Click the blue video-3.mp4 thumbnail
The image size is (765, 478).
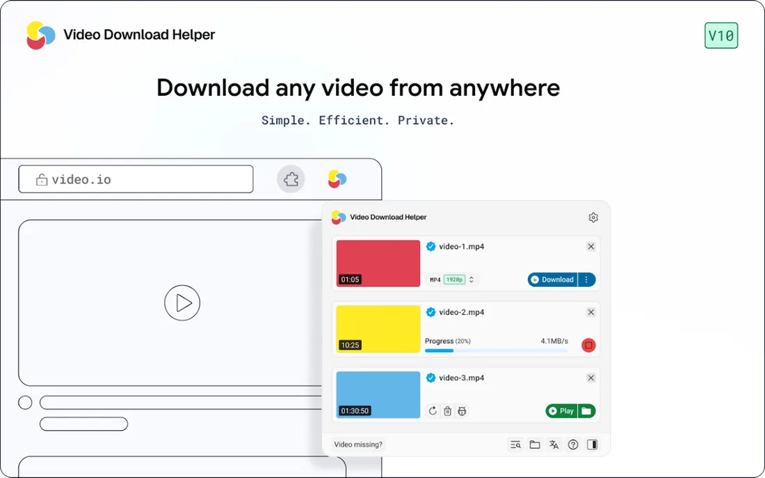pyautogui.click(x=378, y=395)
